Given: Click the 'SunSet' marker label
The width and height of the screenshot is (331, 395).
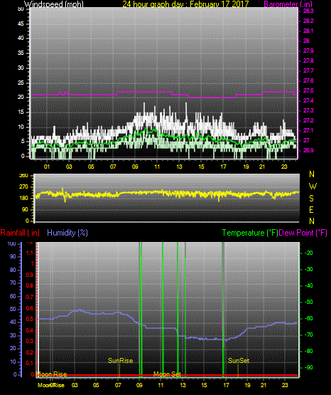Looking at the screenshot, I should 239,361.
